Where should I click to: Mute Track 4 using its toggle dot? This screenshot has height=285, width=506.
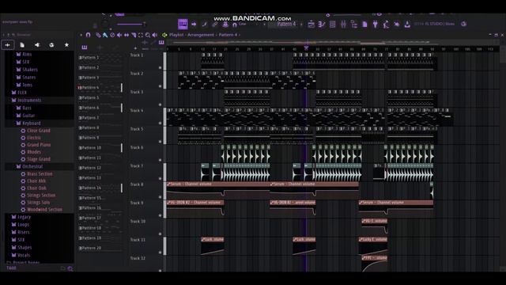[160, 123]
